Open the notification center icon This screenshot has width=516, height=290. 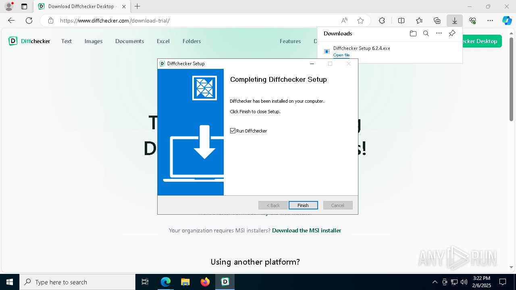[503, 282]
